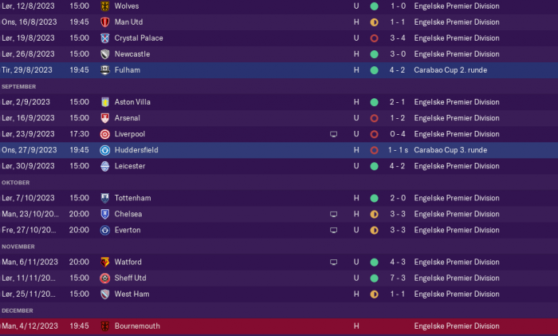Screen dimensions: 558x336
Task: Click the green win indicator for Newcastle match
Action: [374, 54]
